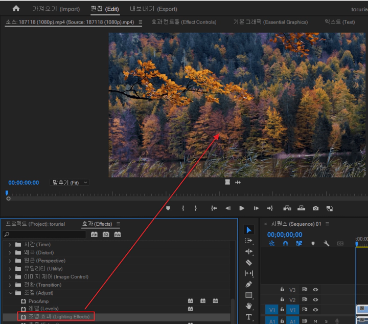Jump to the In point

[x=214, y=208]
